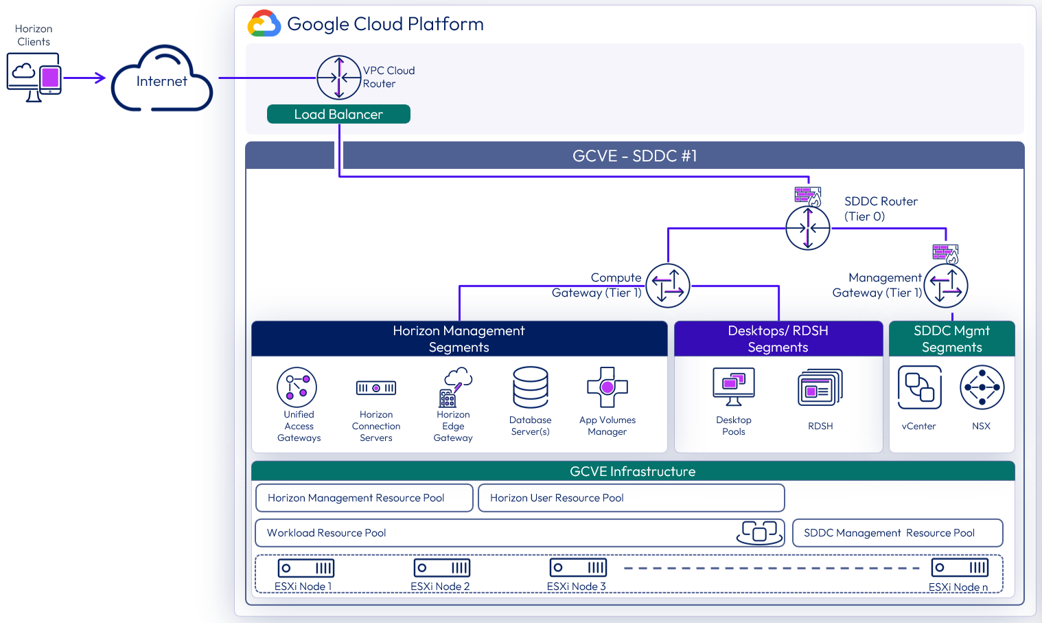Select the ESXi Node 2 server icon

tap(441, 568)
